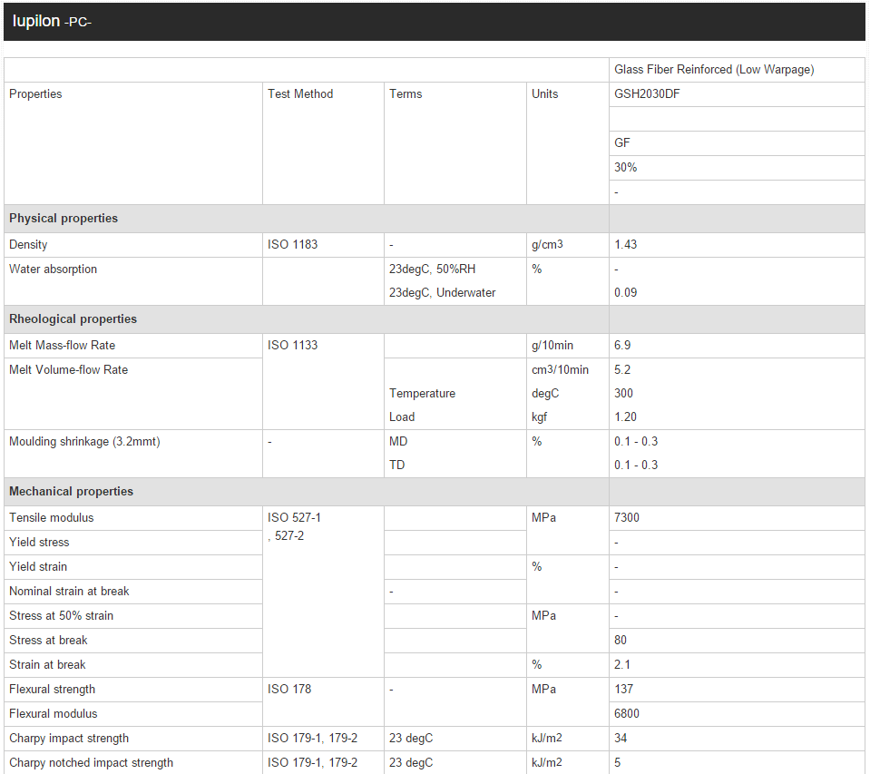The width and height of the screenshot is (870, 774).
Task: Select the Units column header
Action: [544, 93]
